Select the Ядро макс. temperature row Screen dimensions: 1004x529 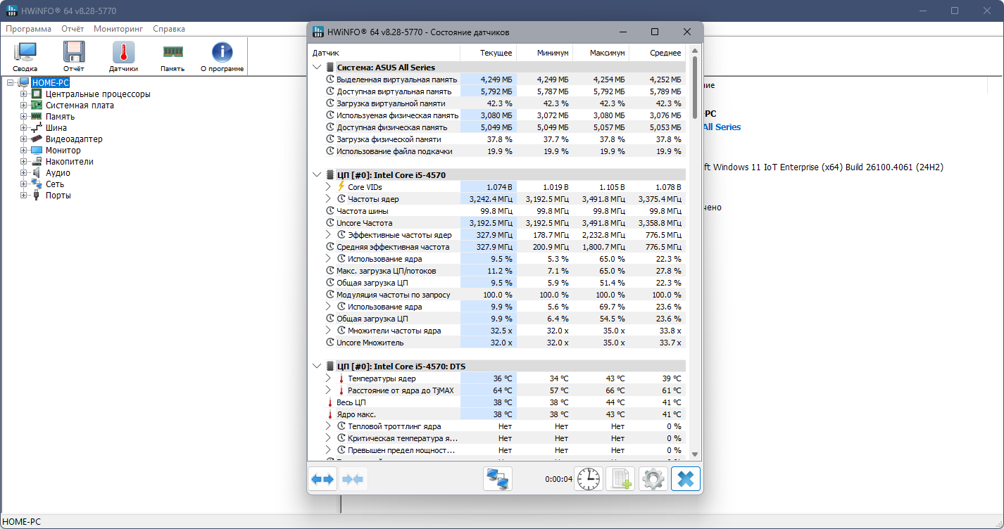pyautogui.click(x=498, y=414)
